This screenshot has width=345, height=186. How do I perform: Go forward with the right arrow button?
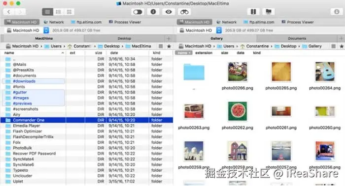point(20,12)
